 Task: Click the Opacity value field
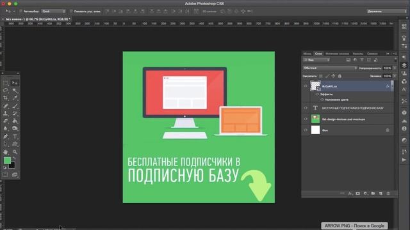pyautogui.click(x=387, y=68)
